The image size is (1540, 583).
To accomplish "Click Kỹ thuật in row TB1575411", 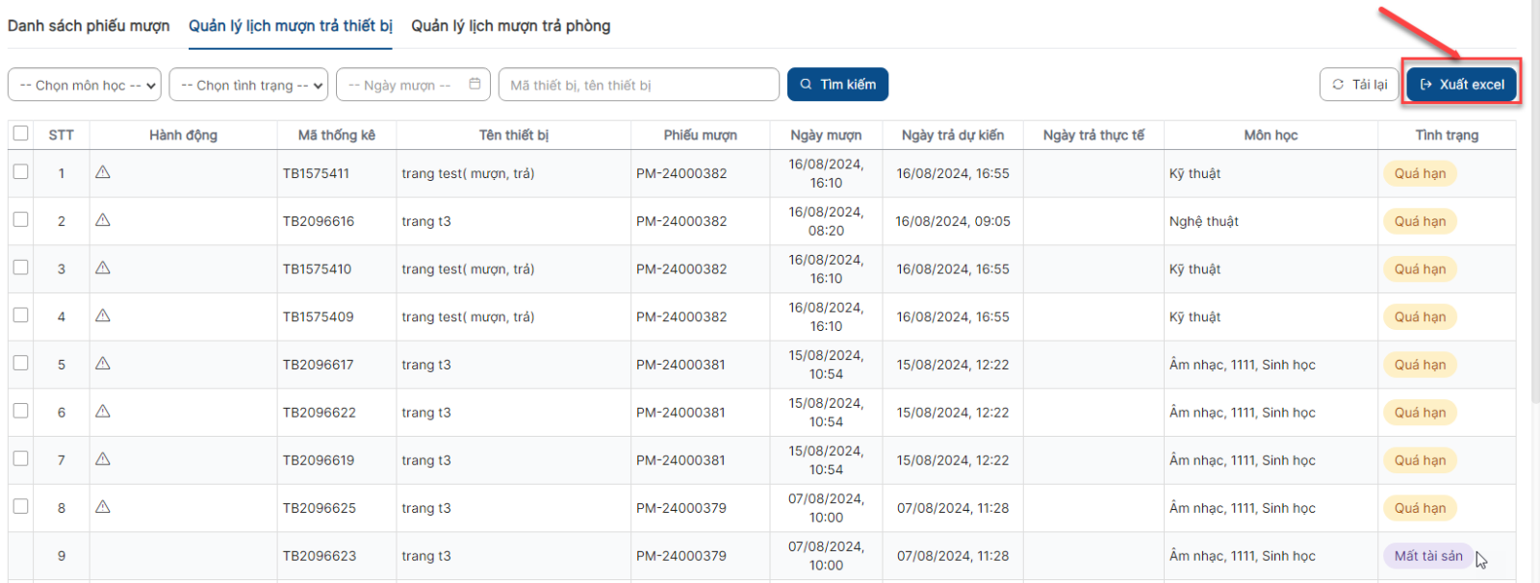I will point(1194,173).
